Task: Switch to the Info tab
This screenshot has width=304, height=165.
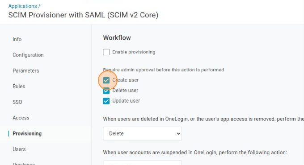Action: pyautogui.click(x=17, y=39)
